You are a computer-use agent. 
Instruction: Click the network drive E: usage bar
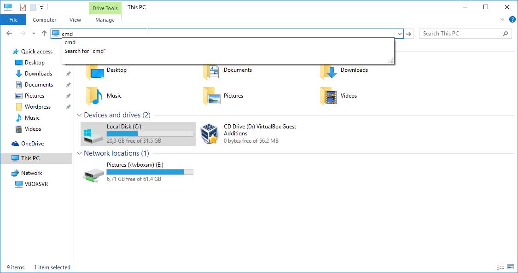point(150,172)
